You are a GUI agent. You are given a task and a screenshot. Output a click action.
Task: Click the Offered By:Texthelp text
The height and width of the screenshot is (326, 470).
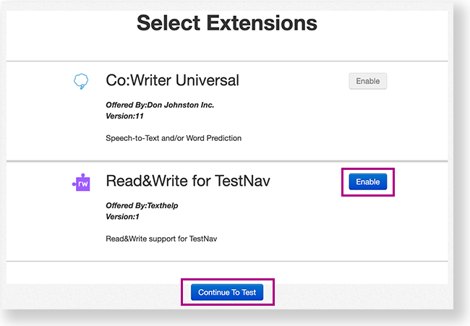[x=142, y=205]
